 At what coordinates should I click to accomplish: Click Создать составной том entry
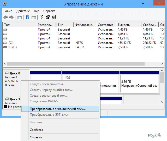[60, 84]
